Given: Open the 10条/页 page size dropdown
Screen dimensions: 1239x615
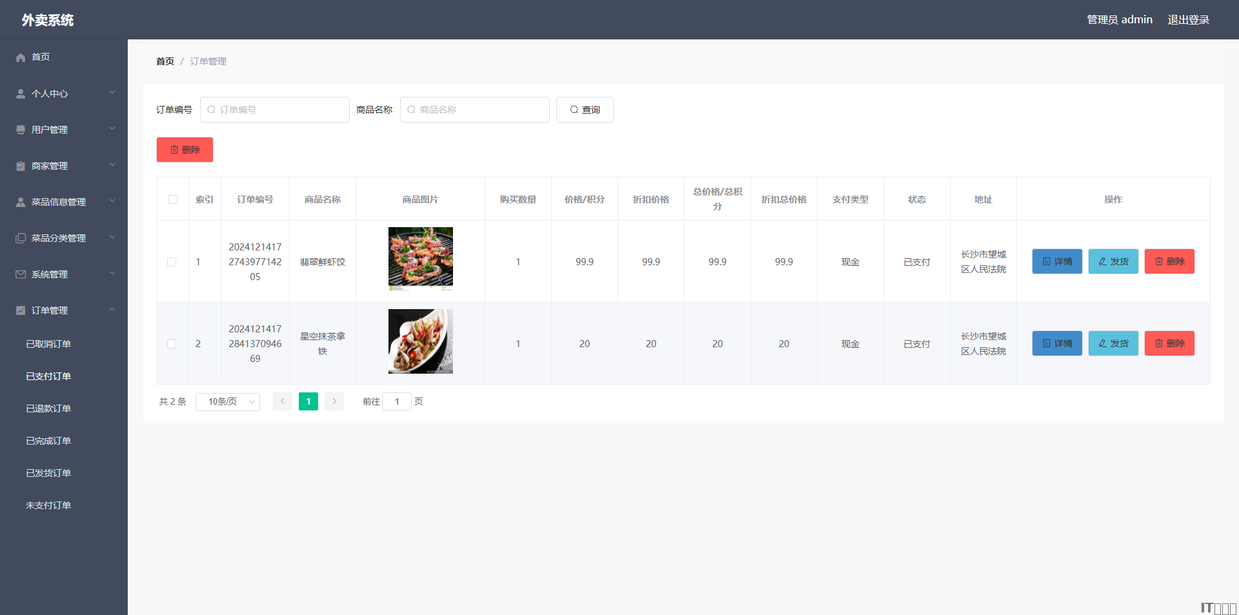Looking at the screenshot, I should (x=228, y=401).
